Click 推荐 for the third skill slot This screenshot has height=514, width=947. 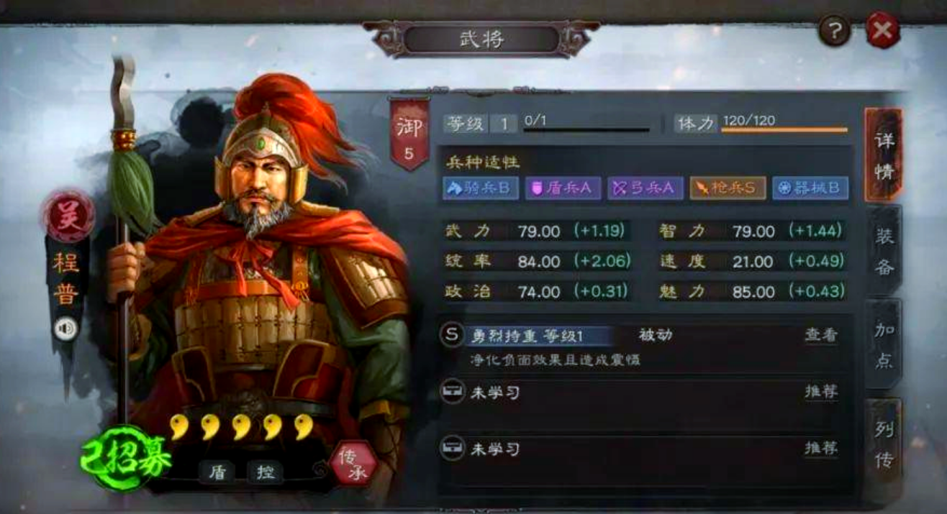click(x=821, y=449)
